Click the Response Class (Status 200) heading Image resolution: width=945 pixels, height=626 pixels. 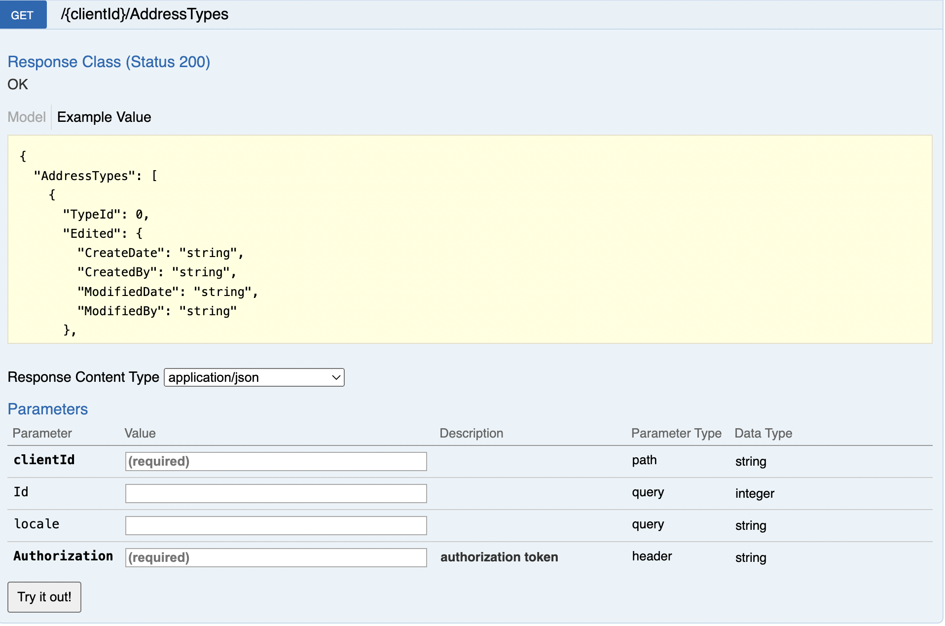(109, 62)
